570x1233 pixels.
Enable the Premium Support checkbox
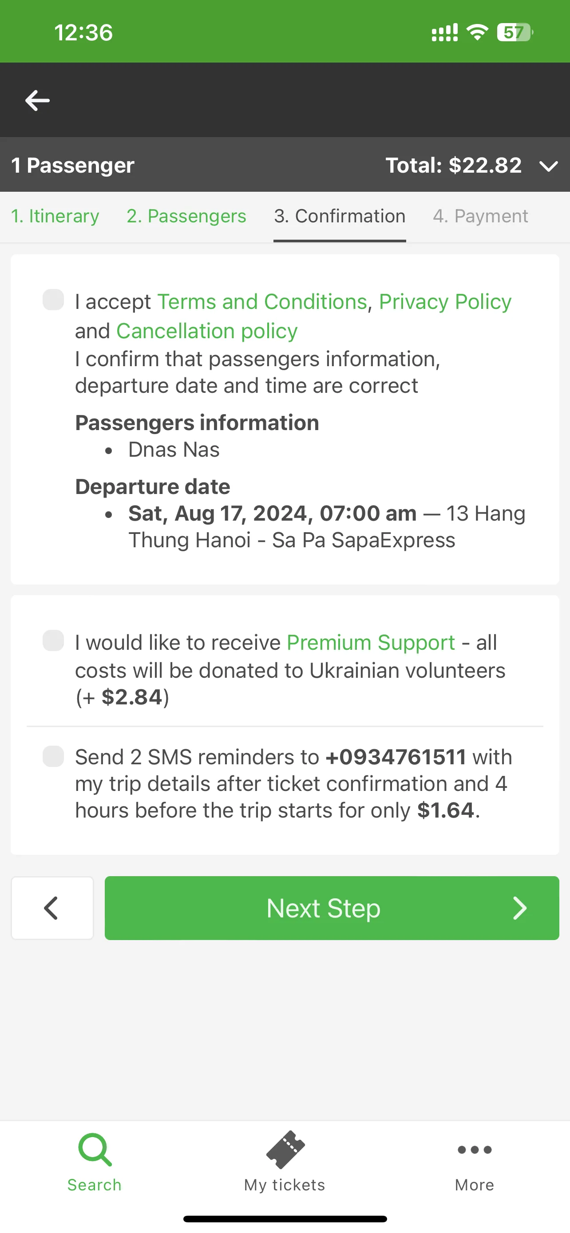coord(53,640)
